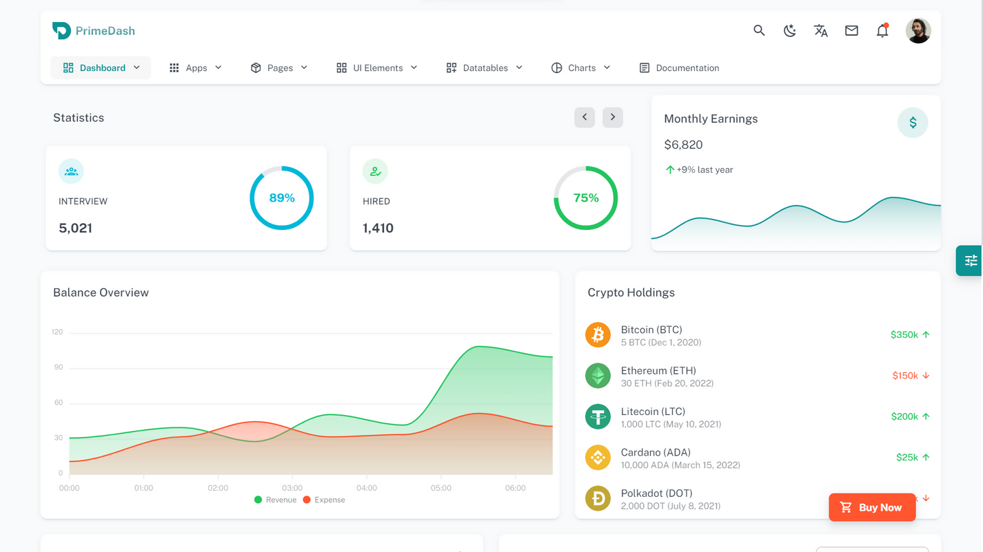This screenshot has width=983, height=552.
Task: Follow the Ethereum $150k value link
Action: tap(904, 376)
